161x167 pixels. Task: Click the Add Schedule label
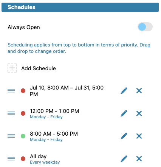[39, 68]
